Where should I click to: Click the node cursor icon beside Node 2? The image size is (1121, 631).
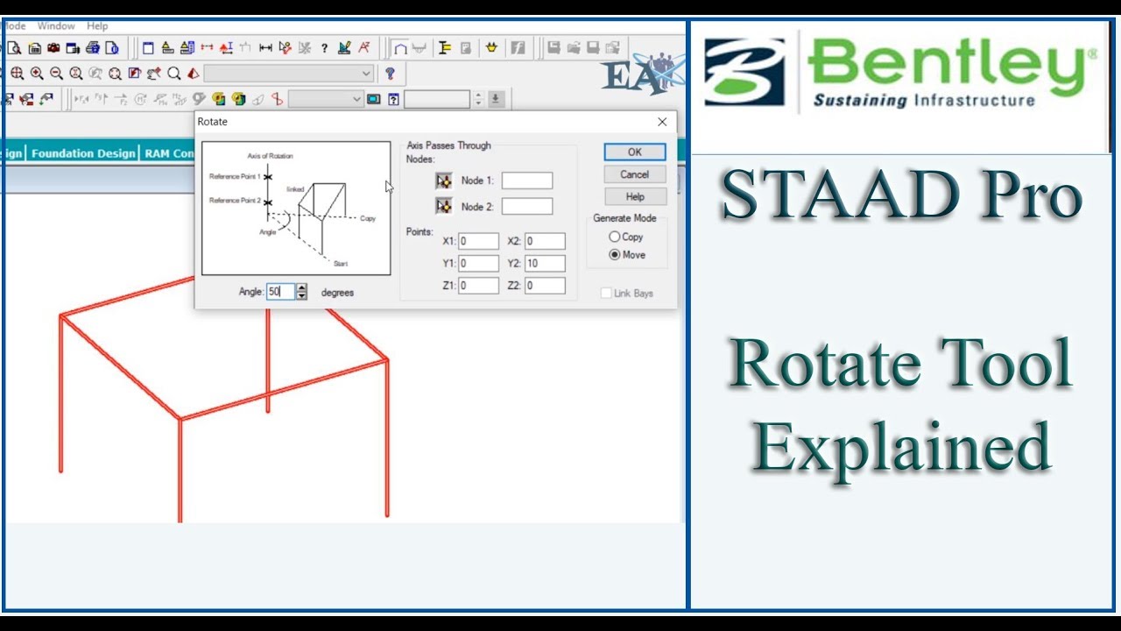click(444, 206)
